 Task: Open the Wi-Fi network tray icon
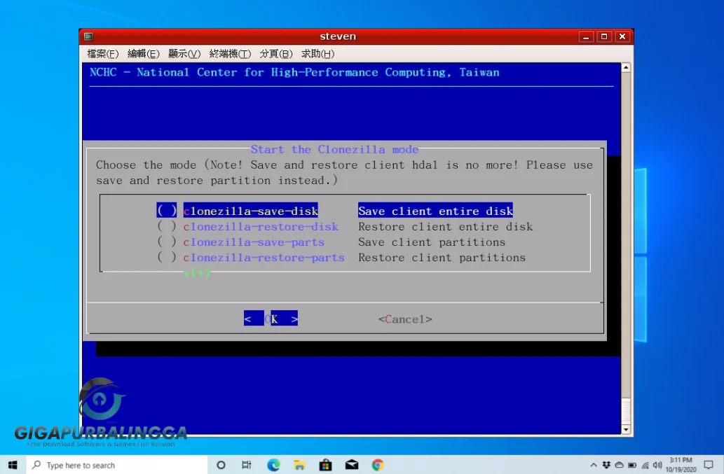(645, 465)
